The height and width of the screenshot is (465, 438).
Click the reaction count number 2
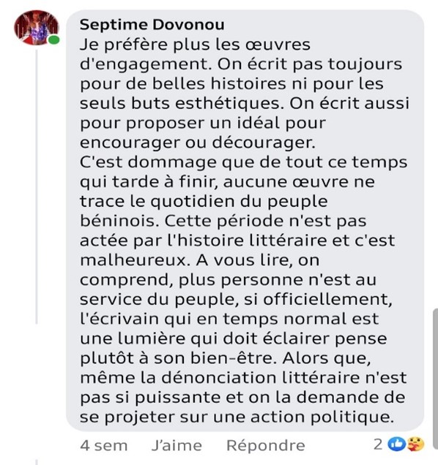pyautogui.click(x=378, y=445)
